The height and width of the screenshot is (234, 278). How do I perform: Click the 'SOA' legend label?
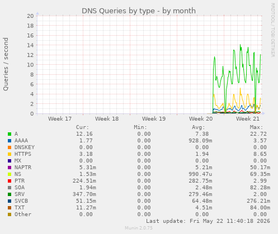point(20,188)
